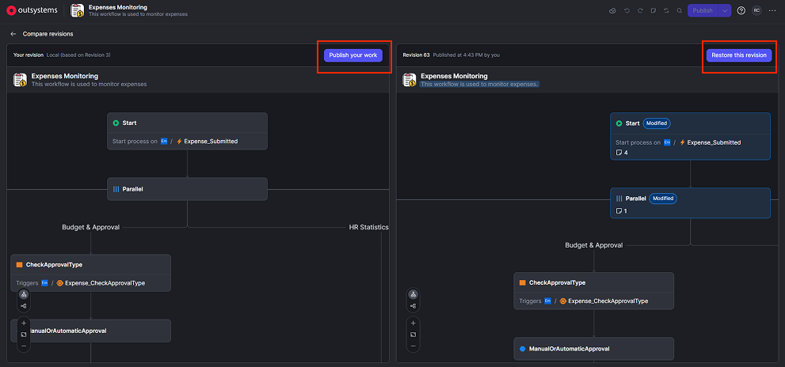Toggle the flow graph view in right canvas
785x367 pixels.
click(413, 306)
